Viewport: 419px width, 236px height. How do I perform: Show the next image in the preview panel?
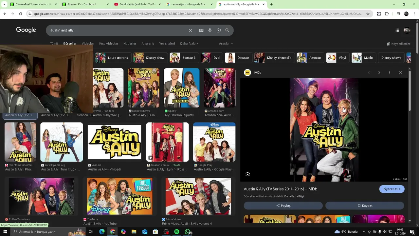379,72
